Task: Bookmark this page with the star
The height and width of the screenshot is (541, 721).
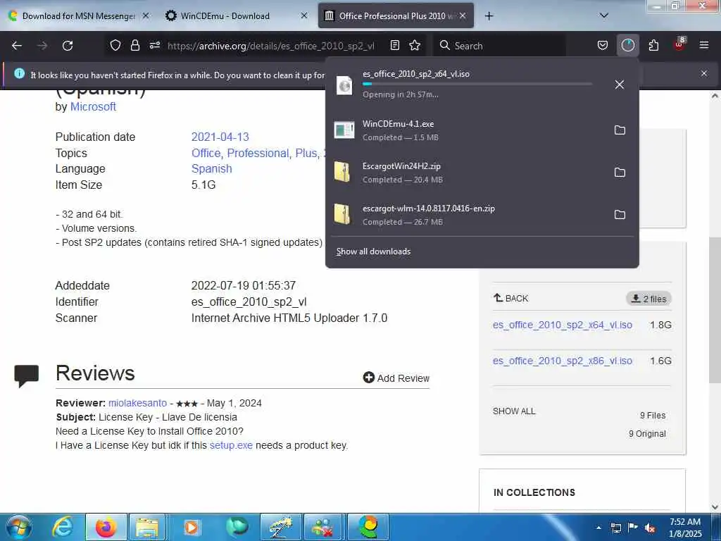Action: point(415,45)
